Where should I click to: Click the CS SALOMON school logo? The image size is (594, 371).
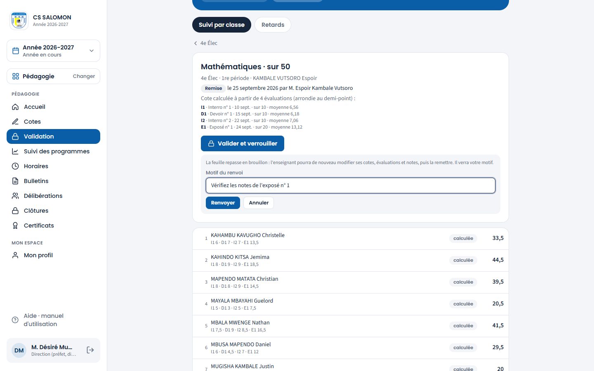19,21
